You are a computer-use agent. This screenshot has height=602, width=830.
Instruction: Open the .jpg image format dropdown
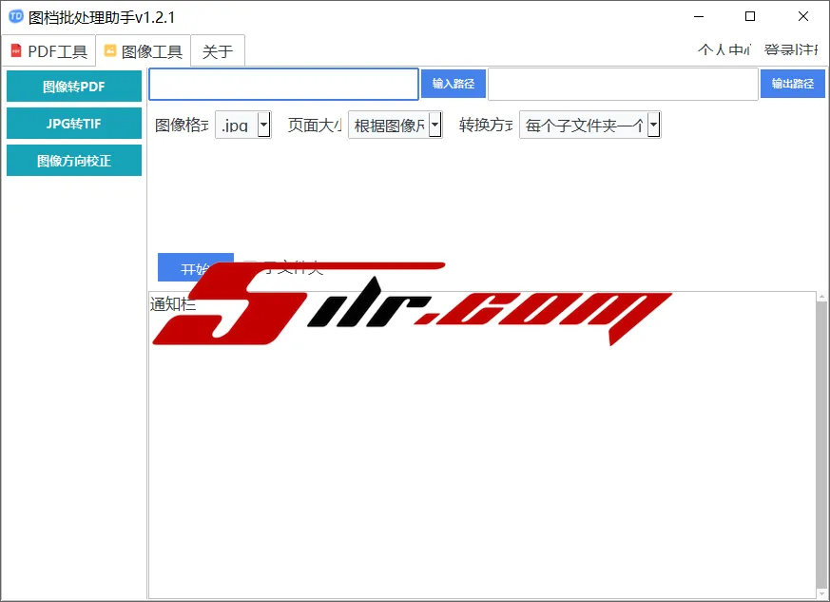pyautogui.click(x=243, y=125)
